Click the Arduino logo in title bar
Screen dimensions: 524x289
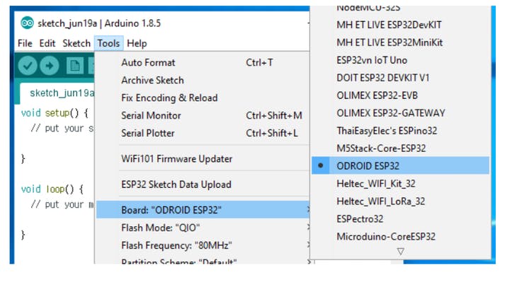[x=27, y=23]
